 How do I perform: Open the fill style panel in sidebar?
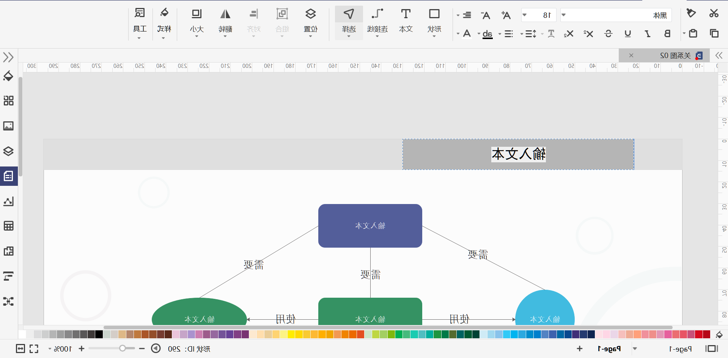(x=8, y=76)
